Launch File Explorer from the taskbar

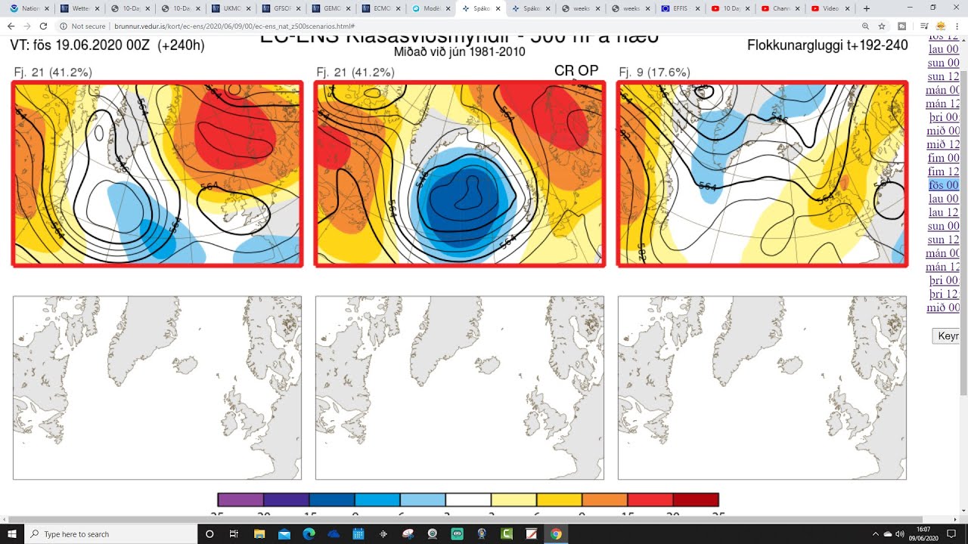[259, 534]
